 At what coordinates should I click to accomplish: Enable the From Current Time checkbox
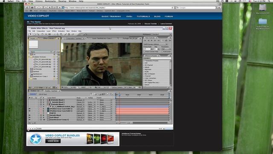coord(144,52)
